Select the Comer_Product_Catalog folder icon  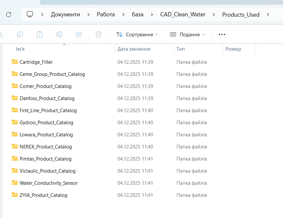(15, 86)
